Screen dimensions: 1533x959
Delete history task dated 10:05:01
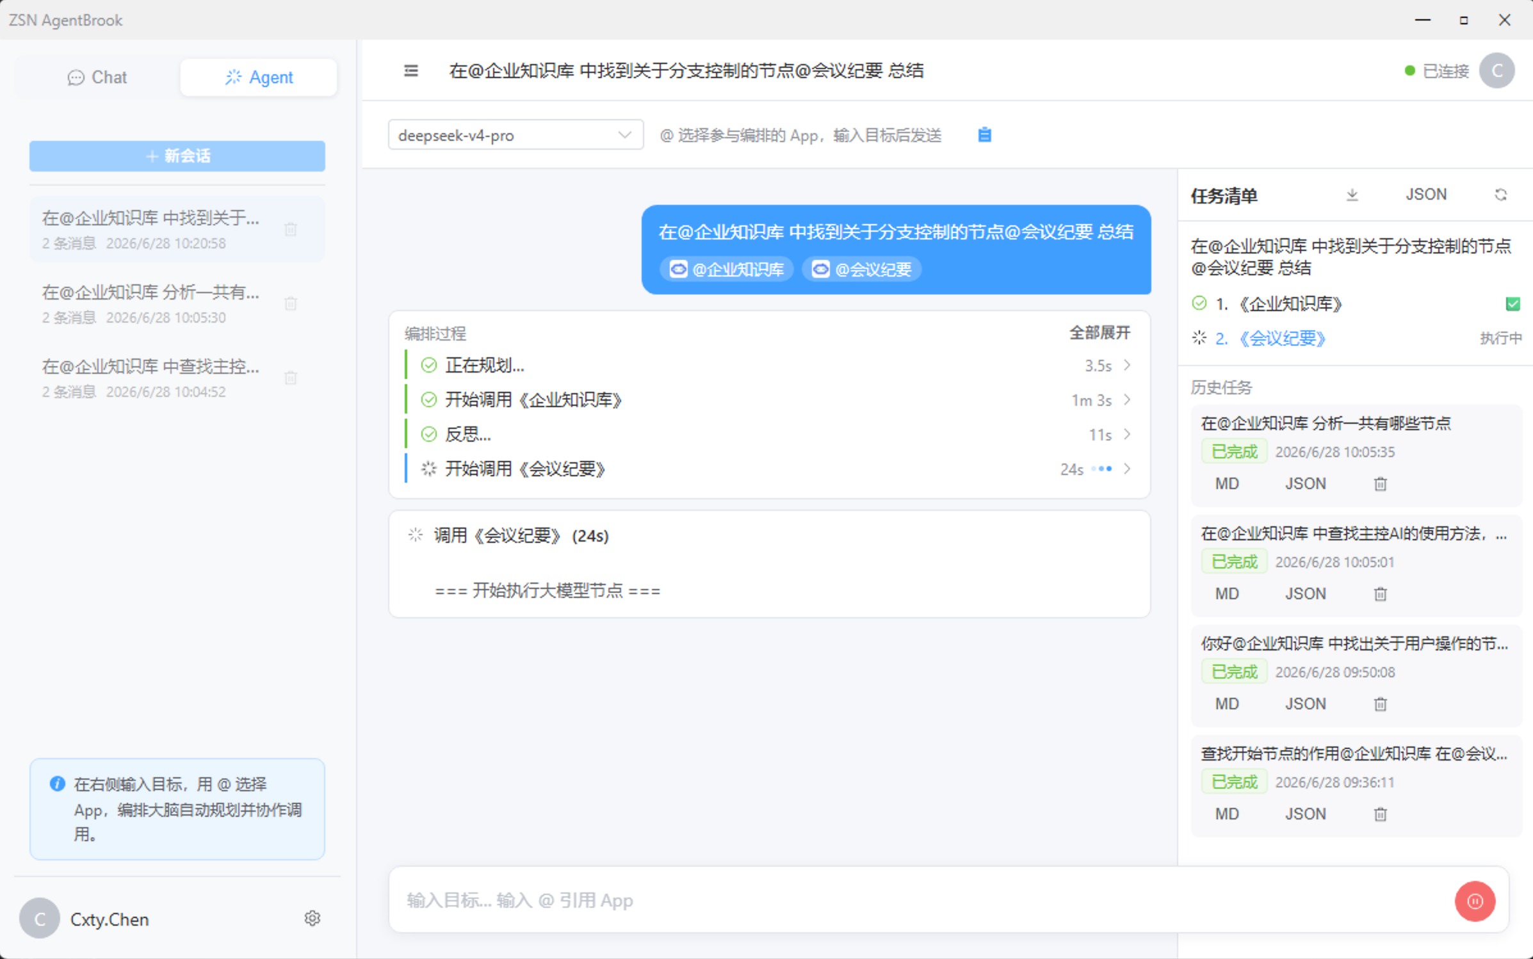1380,594
